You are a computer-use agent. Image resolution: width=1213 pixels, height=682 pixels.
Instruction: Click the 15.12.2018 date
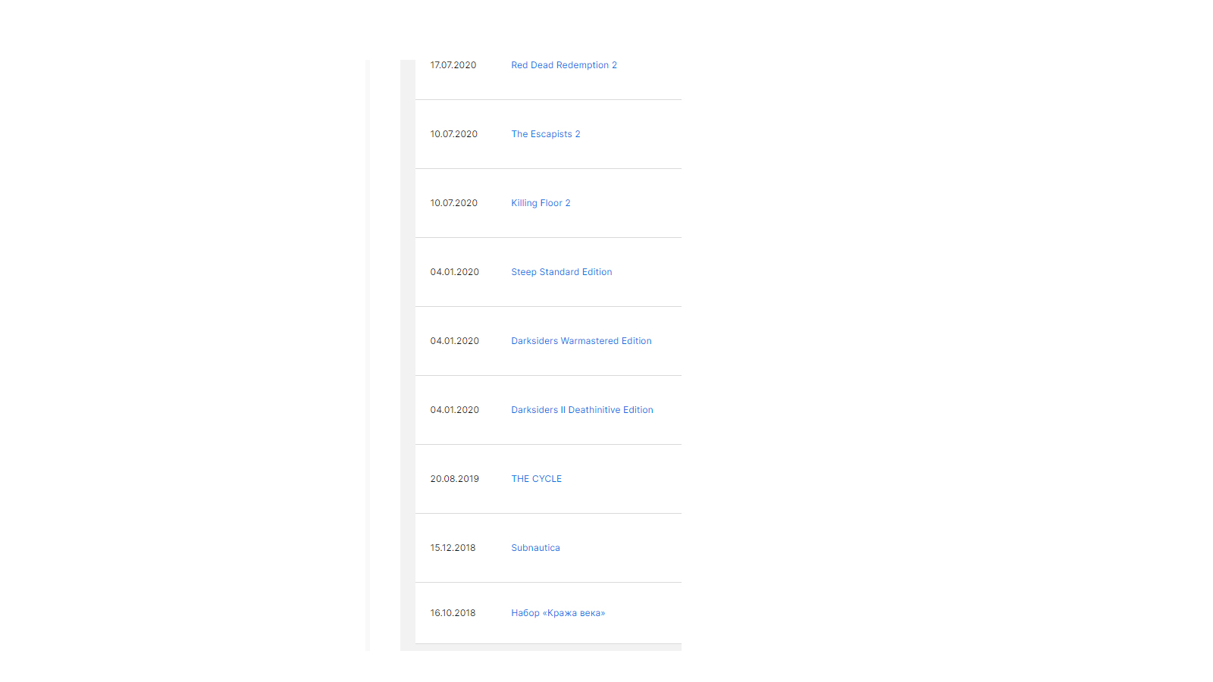point(453,548)
